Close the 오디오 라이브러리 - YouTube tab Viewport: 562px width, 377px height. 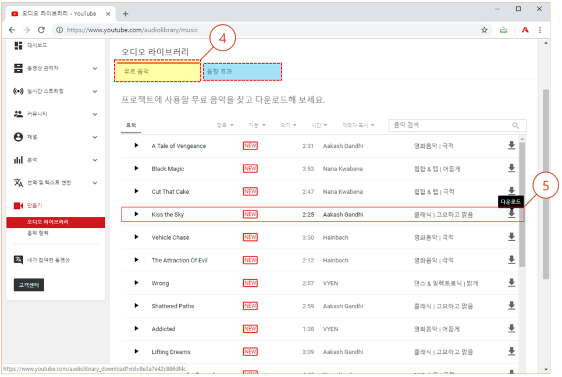[108, 14]
